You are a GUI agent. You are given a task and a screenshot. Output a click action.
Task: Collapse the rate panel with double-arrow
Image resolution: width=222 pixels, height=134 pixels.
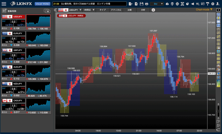(55, 10)
